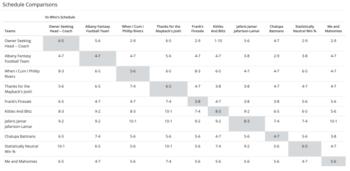The image size is (350, 171).
Task: Click the Schedule Comparisons heading
Action: [x=30, y=5]
